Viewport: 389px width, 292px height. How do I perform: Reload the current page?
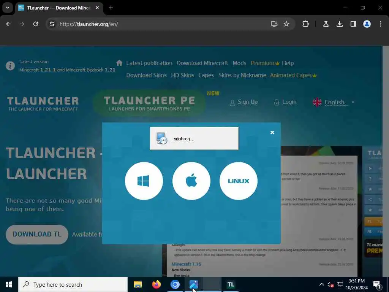(x=36, y=24)
